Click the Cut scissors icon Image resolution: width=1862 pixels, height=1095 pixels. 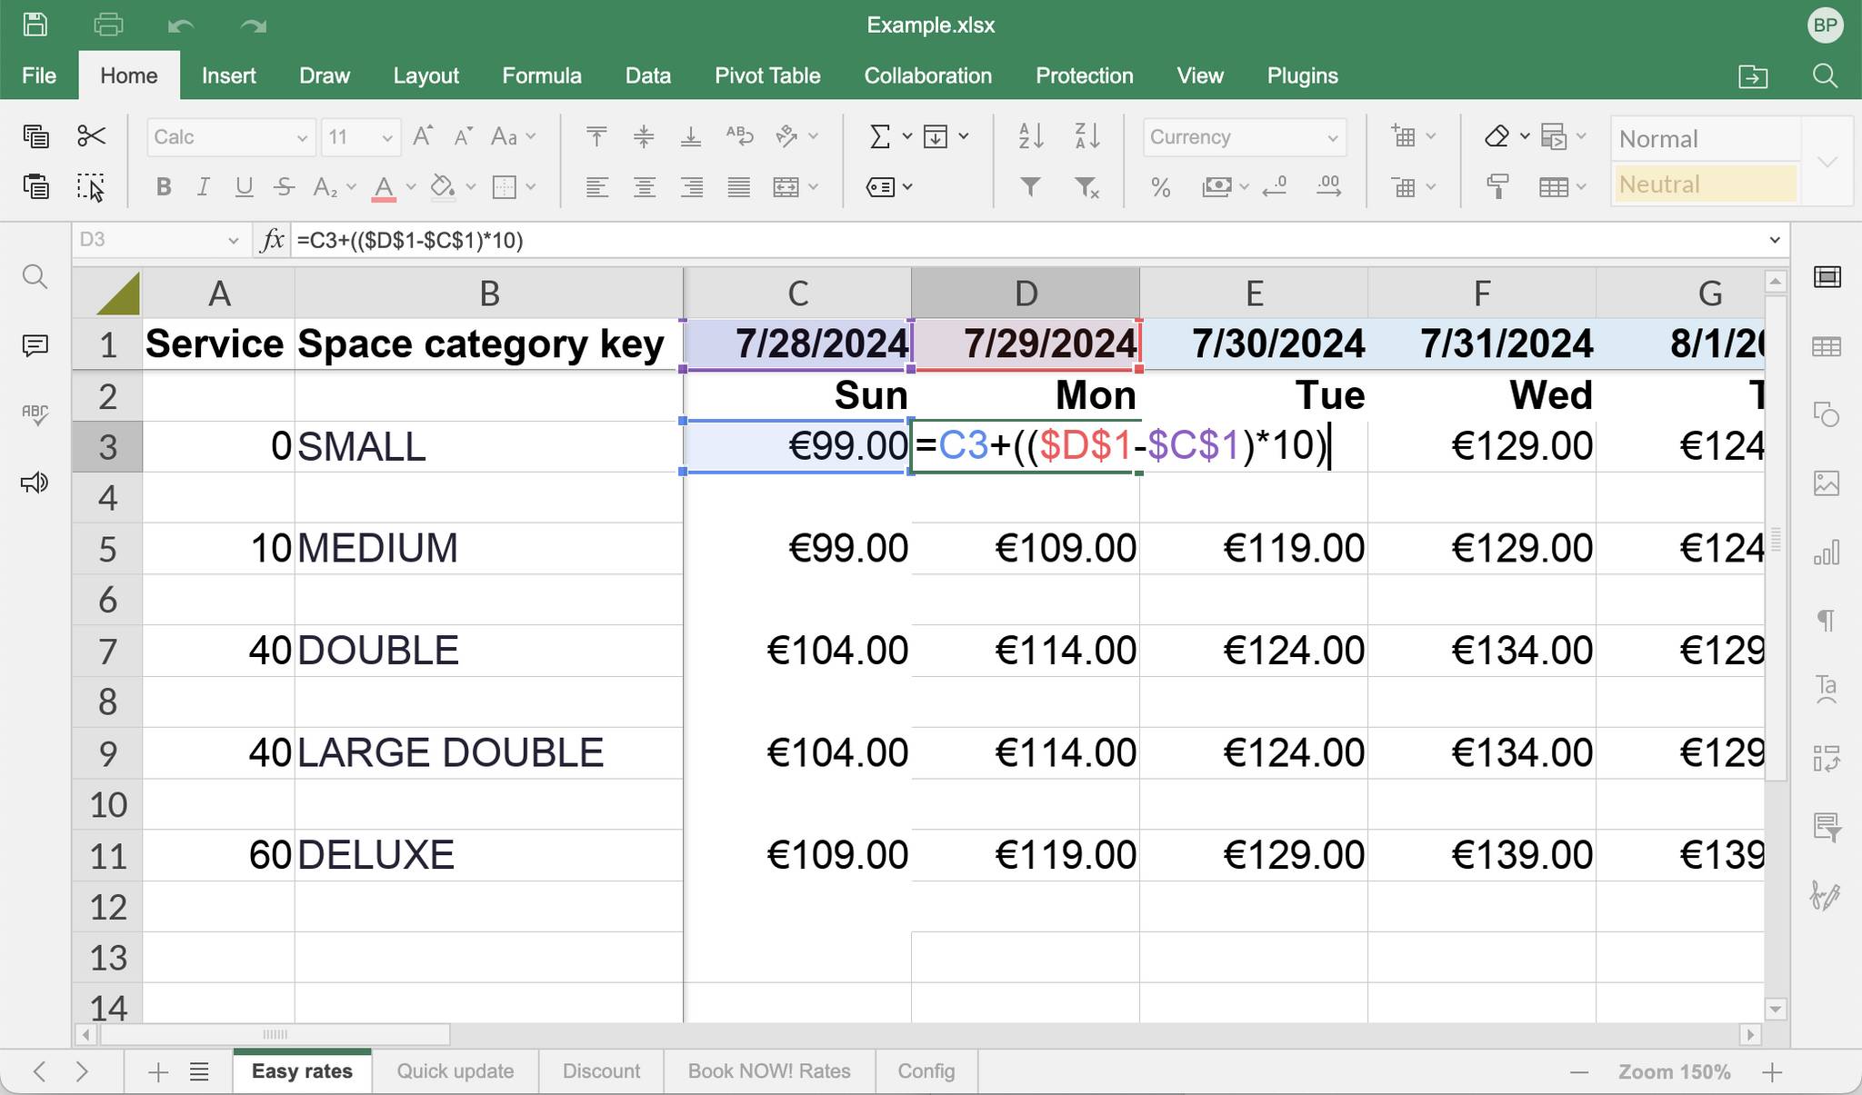click(91, 136)
